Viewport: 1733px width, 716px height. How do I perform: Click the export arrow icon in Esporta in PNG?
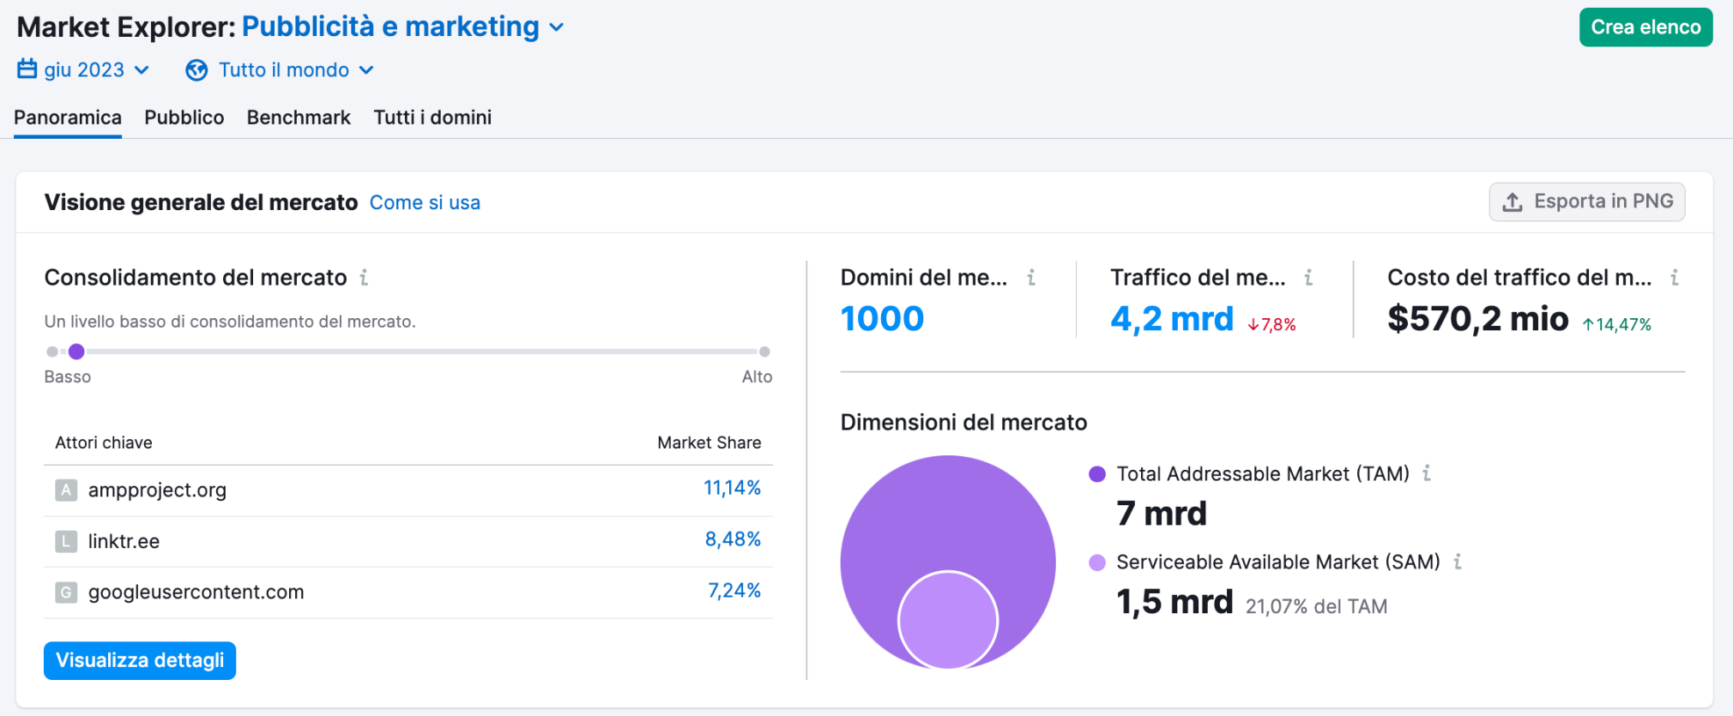coord(1513,202)
